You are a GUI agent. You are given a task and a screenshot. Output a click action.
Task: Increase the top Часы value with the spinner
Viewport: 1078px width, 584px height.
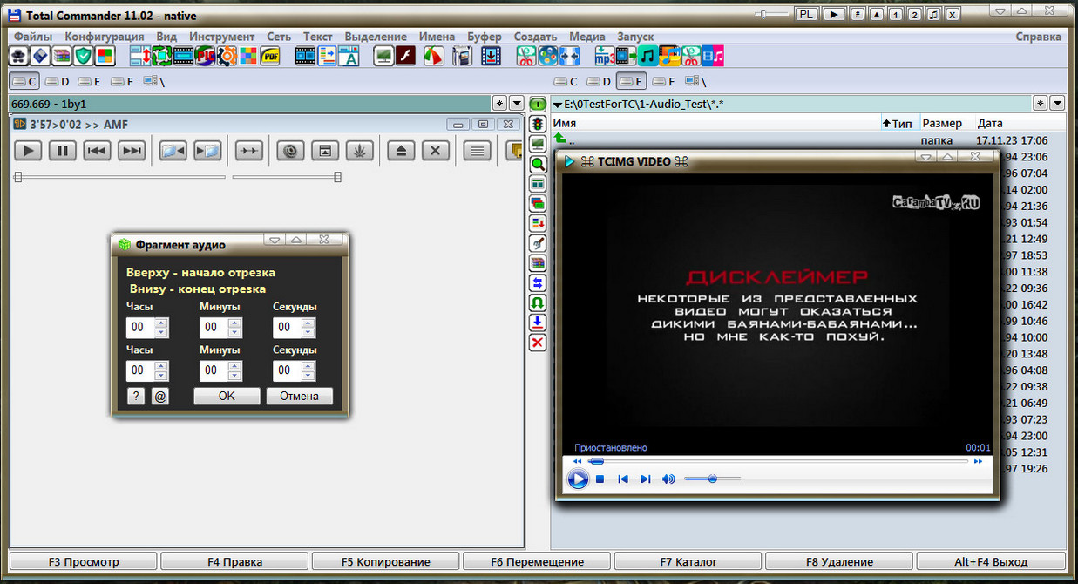[161, 323]
